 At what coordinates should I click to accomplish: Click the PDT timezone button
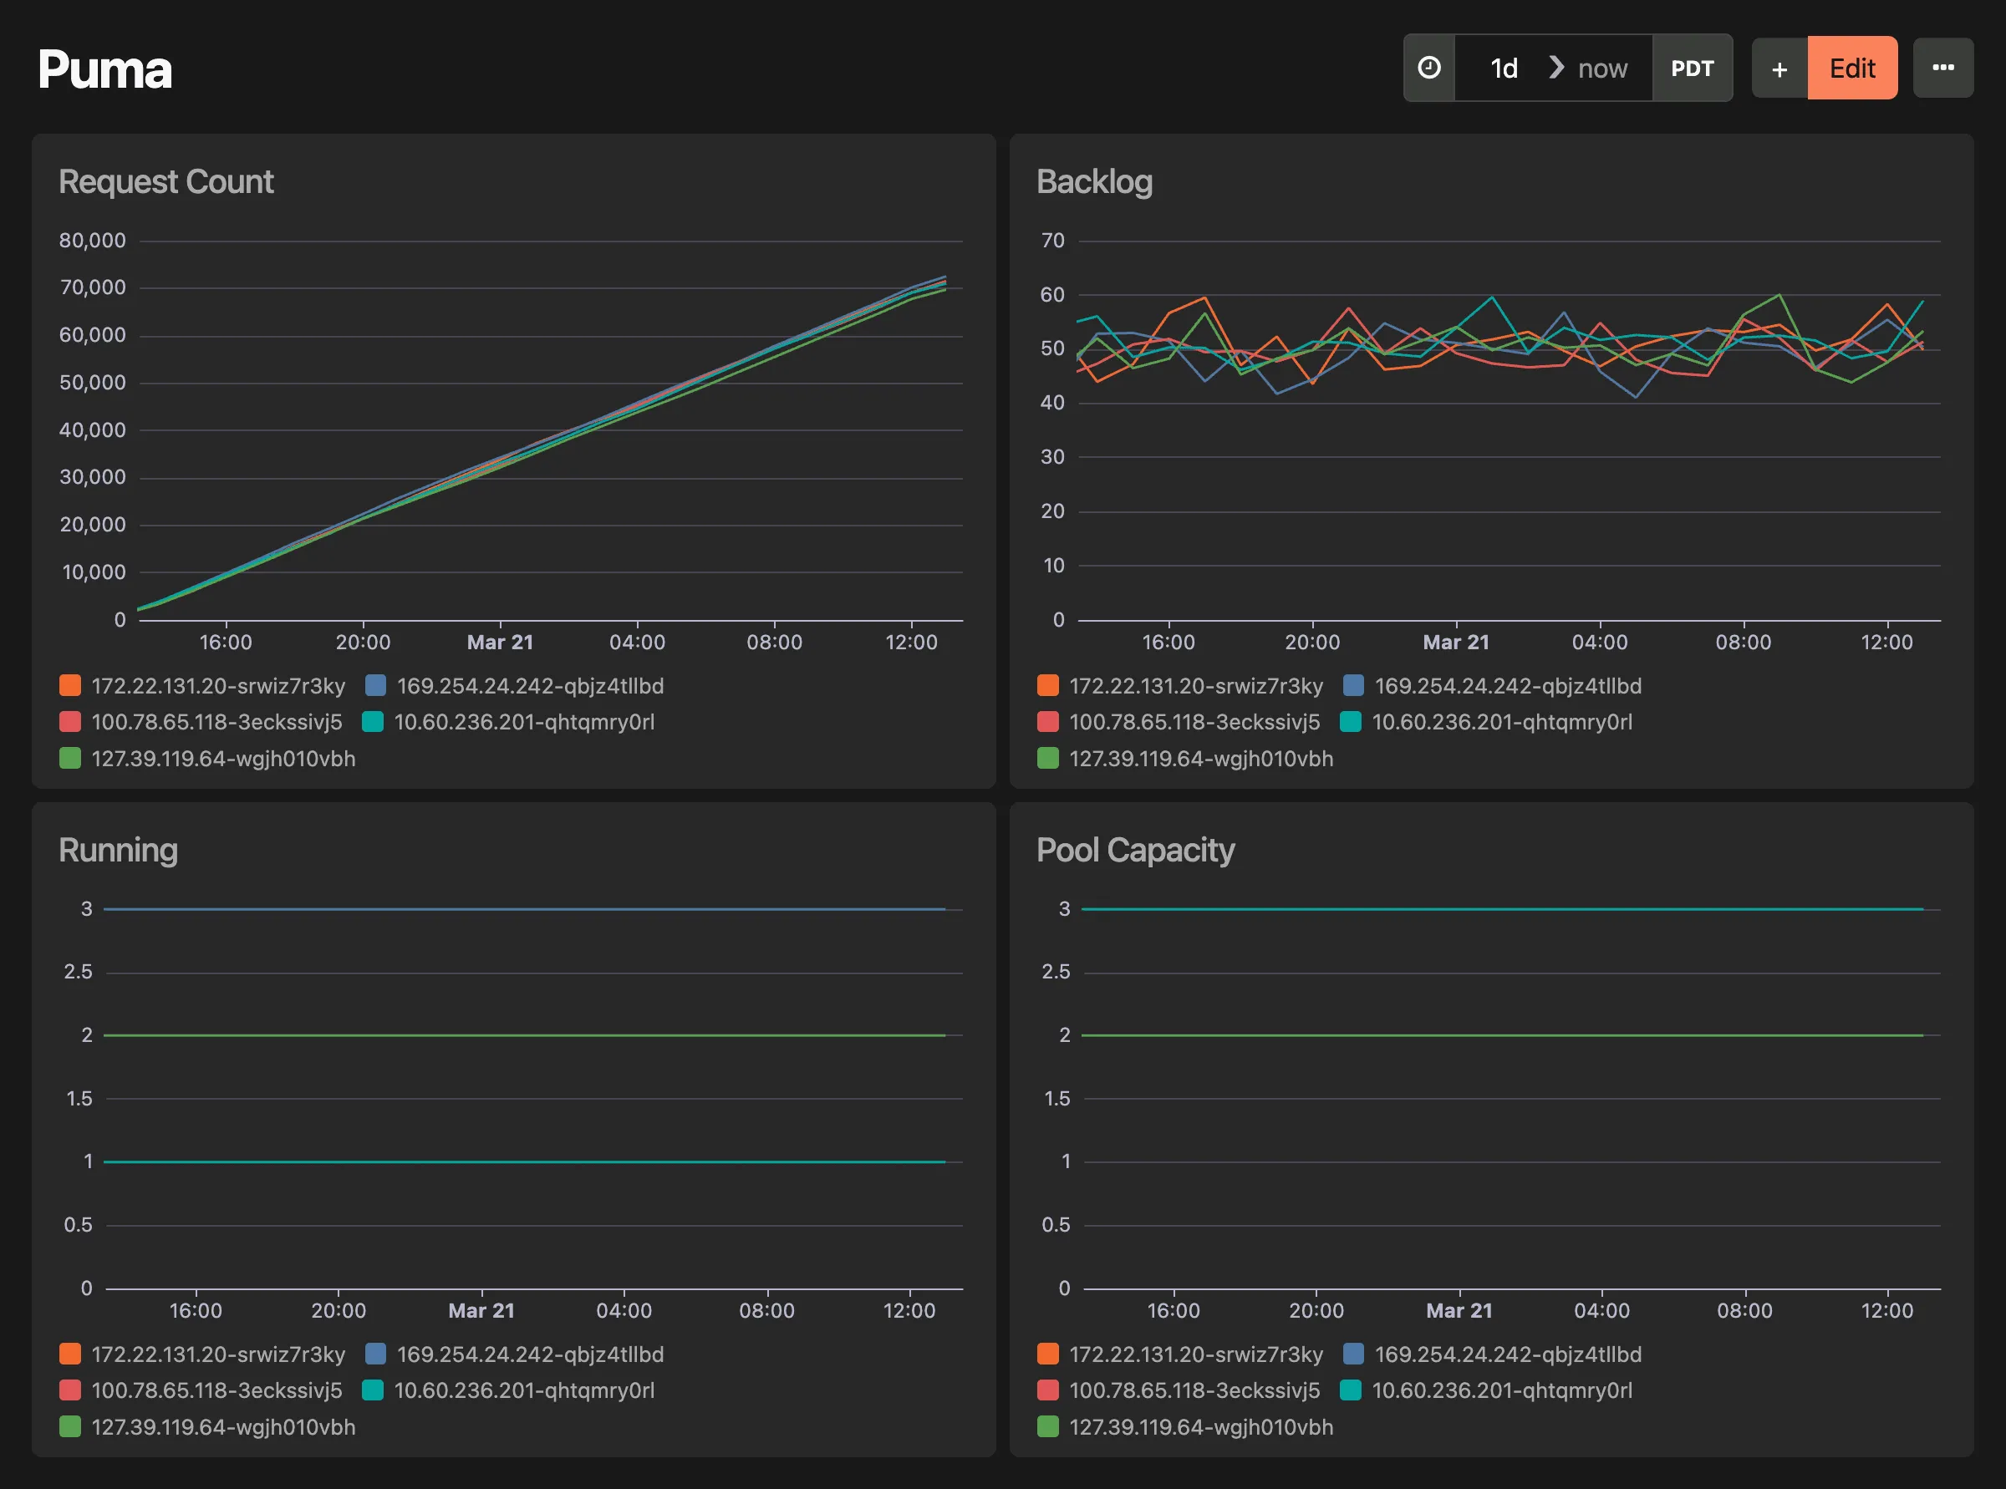[1693, 67]
